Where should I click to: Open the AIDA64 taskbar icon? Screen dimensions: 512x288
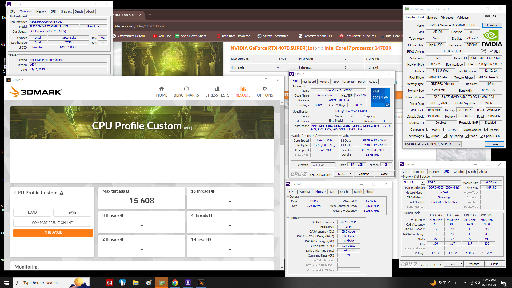pos(109,283)
